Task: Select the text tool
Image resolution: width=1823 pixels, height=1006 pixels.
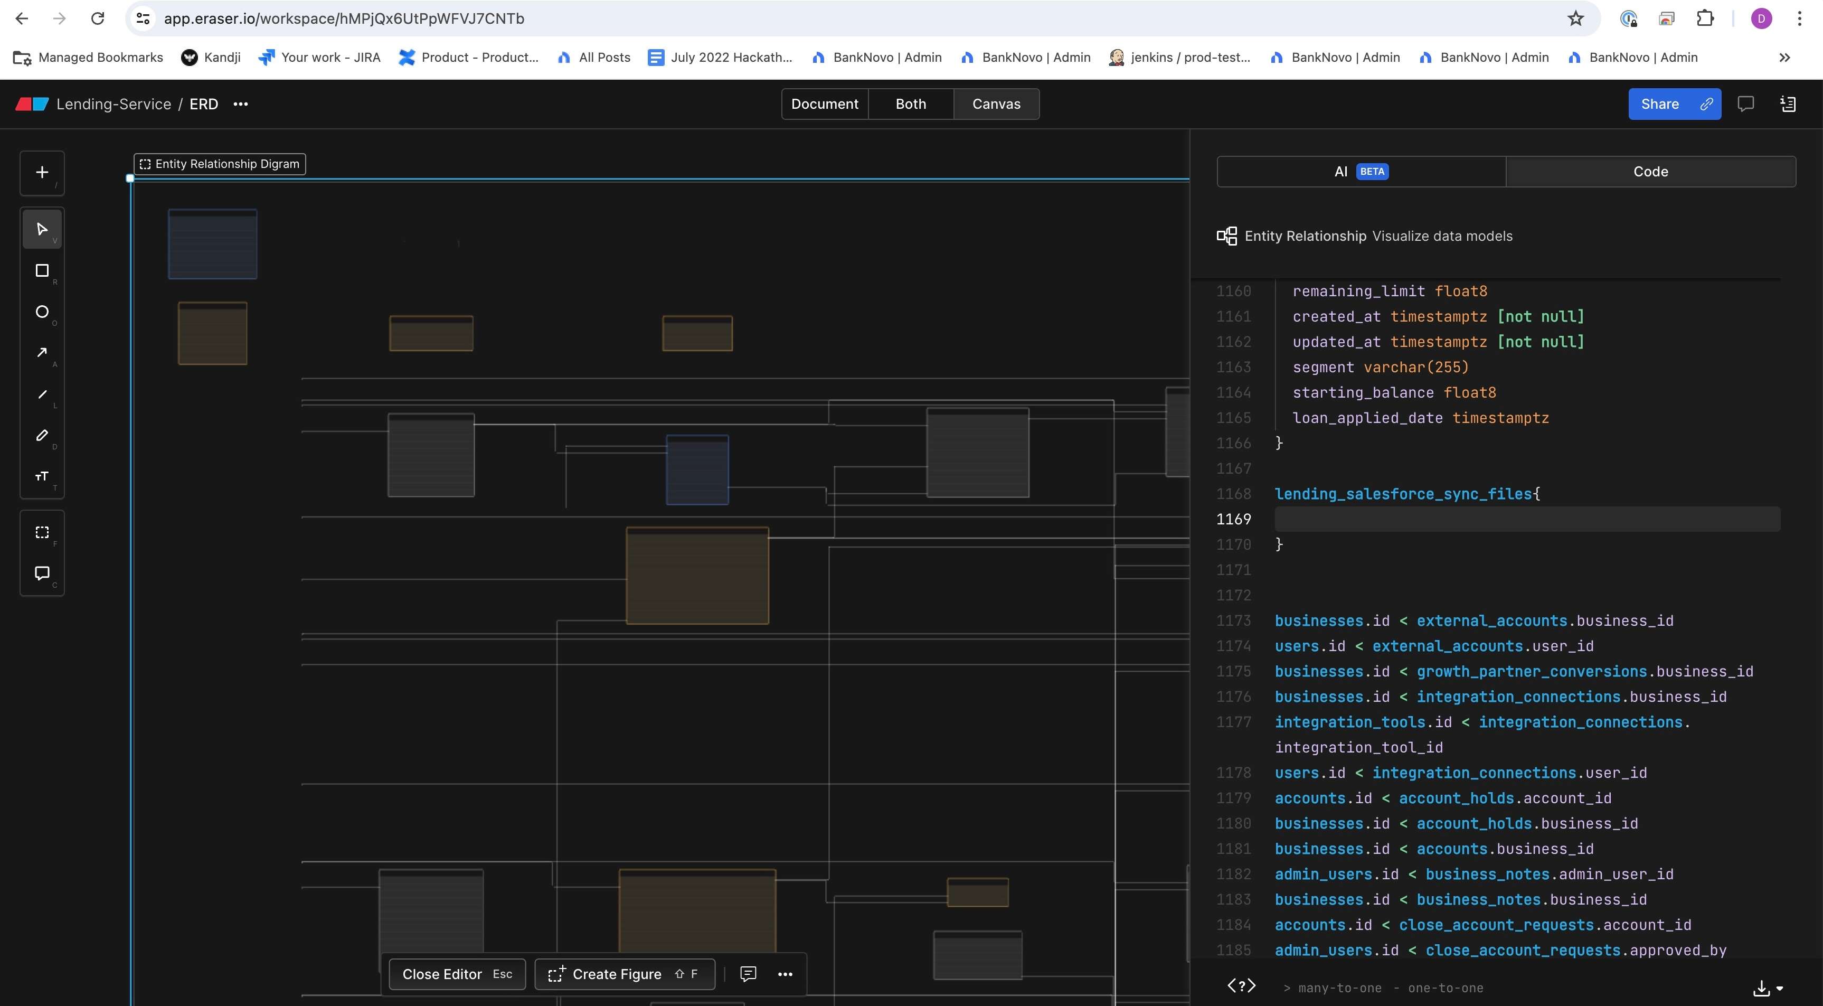Action: tap(42, 476)
